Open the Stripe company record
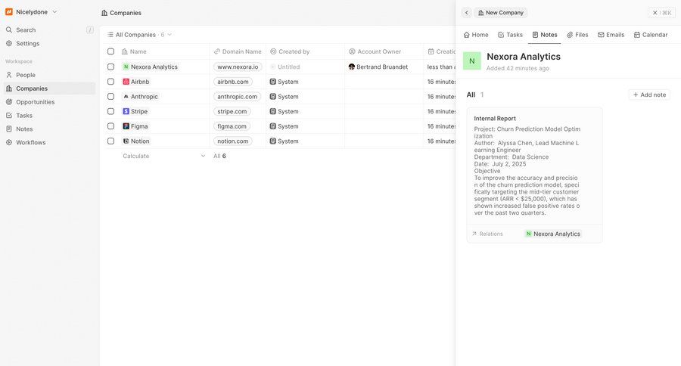 pyautogui.click(x=135, y=112)
